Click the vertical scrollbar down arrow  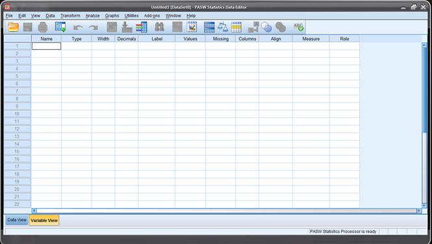coord(424,206)
